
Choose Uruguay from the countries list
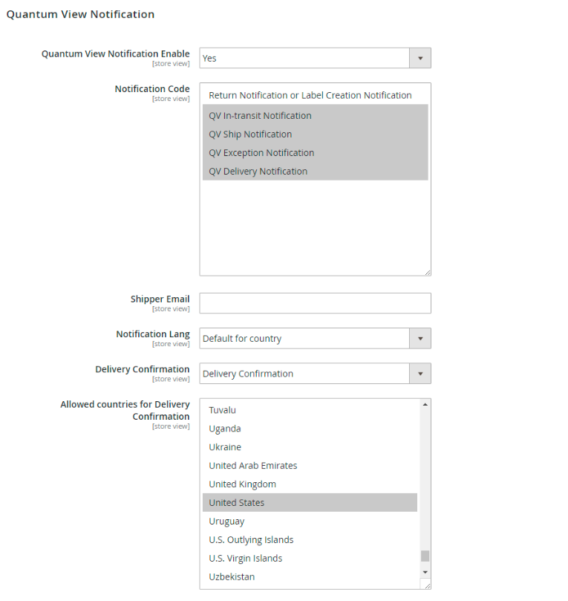click(x=226, y=522)
